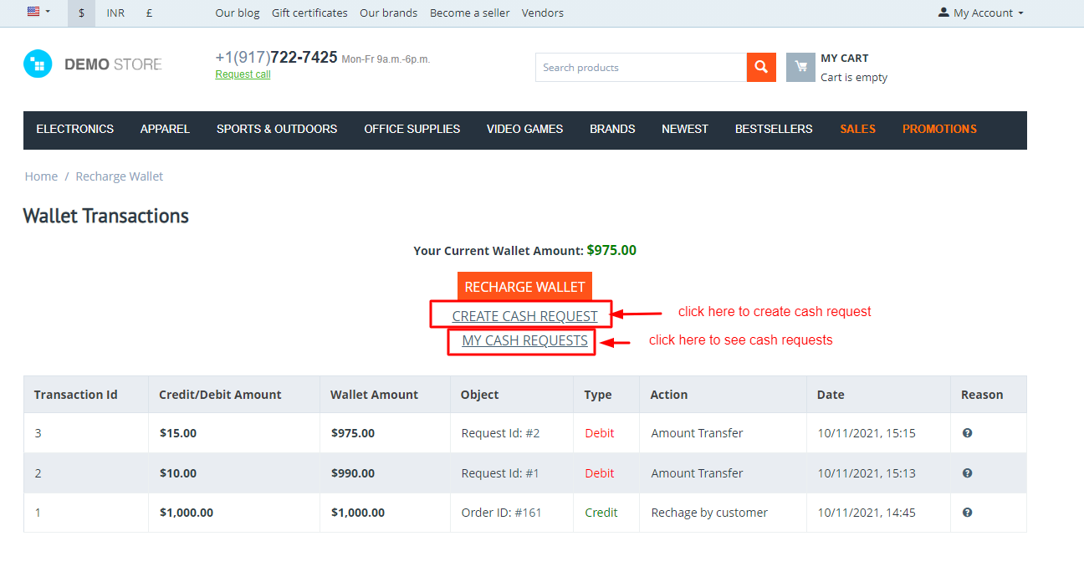Go to Gift certificates page
The image size is (1084, 577).
(x=309, y=13)
